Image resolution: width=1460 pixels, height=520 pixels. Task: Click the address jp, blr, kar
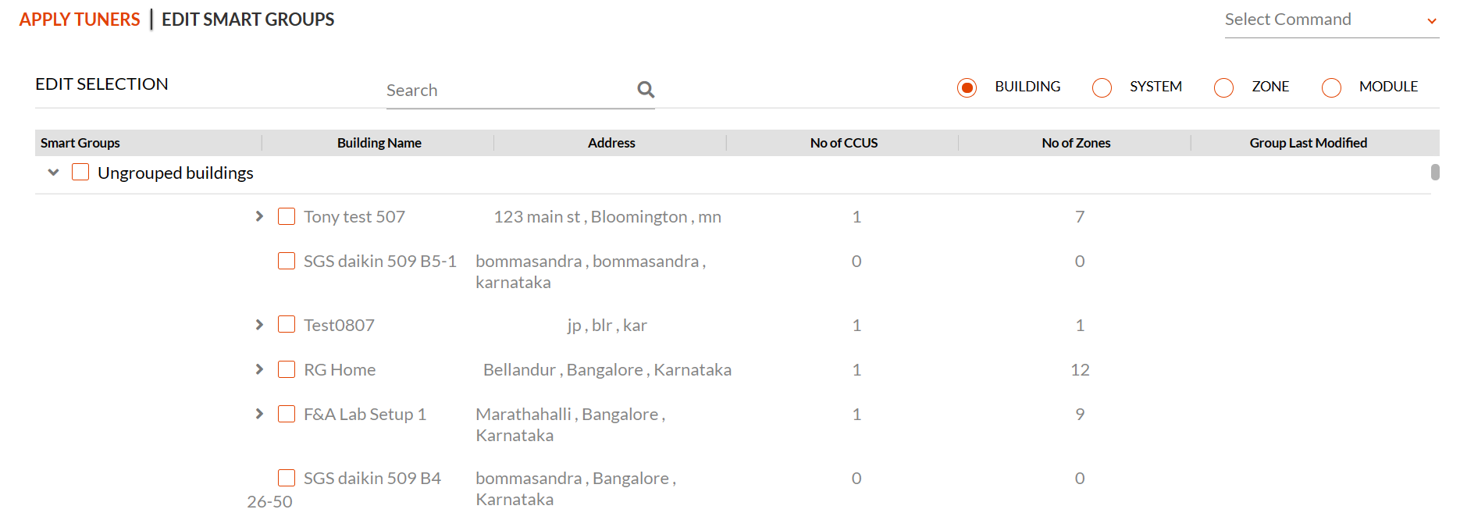click(x=607, y=326)
